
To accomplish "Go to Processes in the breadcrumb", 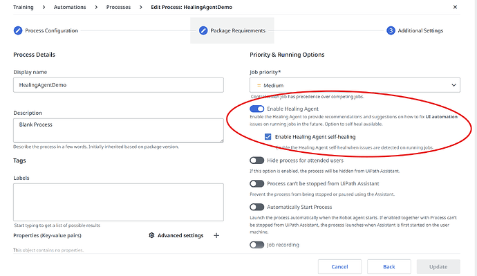I will 118,7.
